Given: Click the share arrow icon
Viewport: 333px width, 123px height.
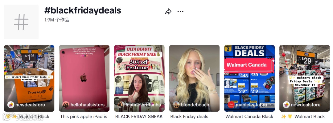Looking at the screenshot, I should (x=168, y=11).
